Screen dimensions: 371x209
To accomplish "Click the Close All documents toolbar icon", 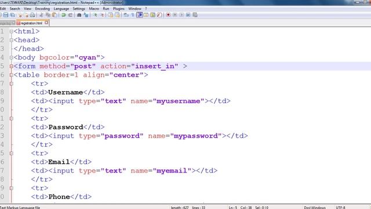I will tap(26, 15).
